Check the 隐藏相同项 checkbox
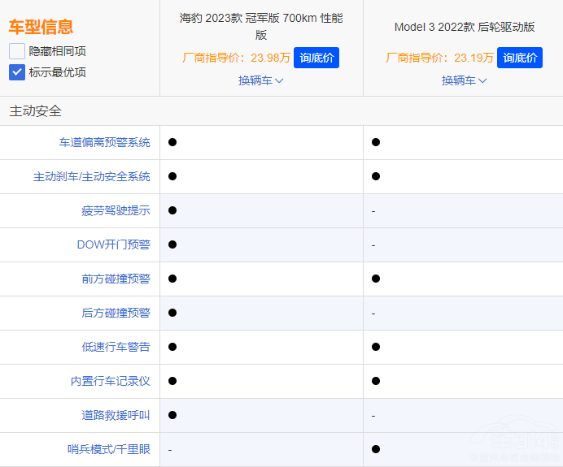563x467 pixels. coord(17,51)
